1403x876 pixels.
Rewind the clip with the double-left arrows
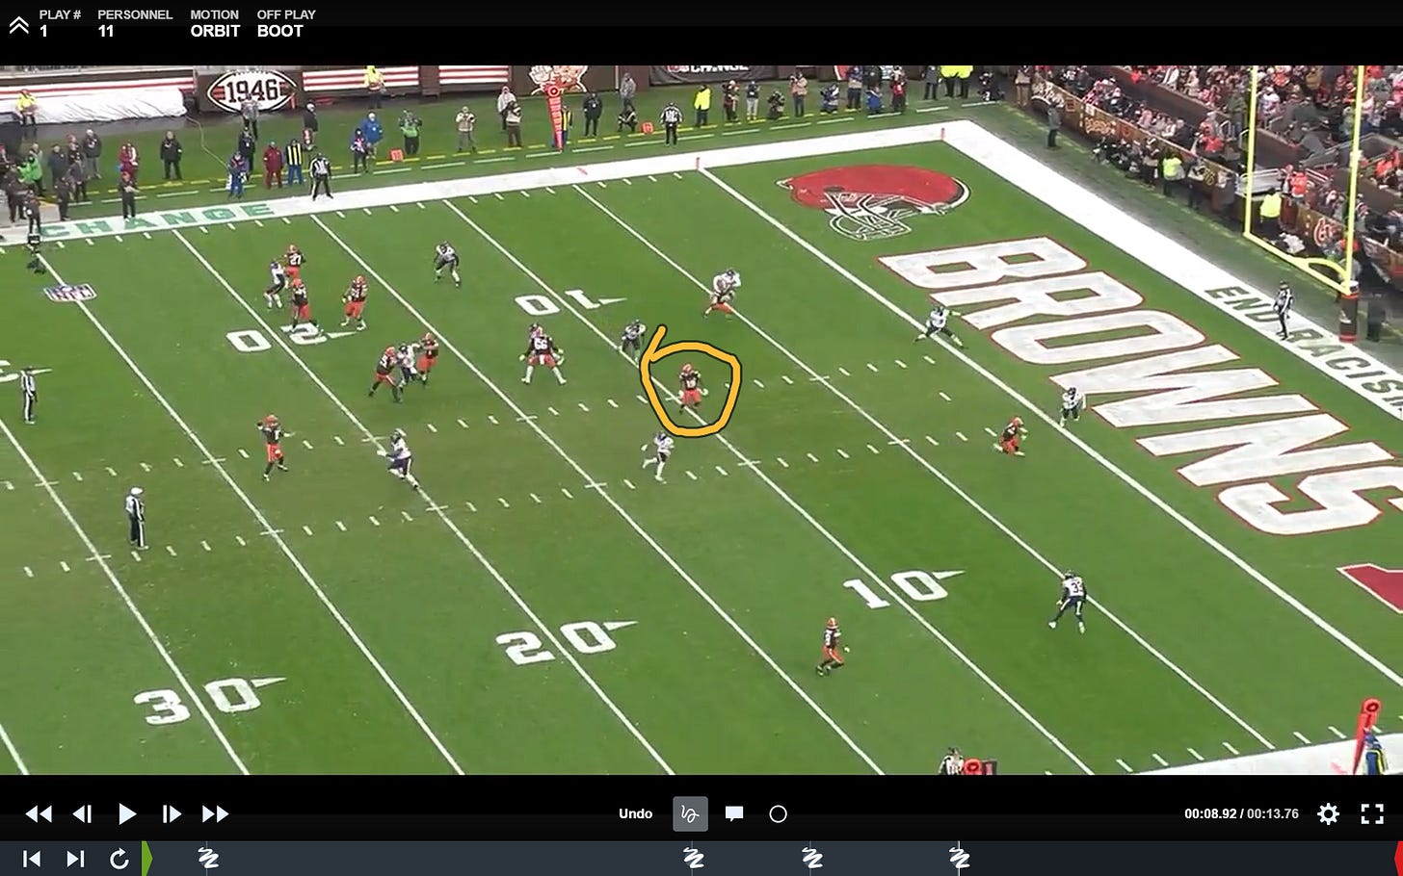click(x=39, y=814)
